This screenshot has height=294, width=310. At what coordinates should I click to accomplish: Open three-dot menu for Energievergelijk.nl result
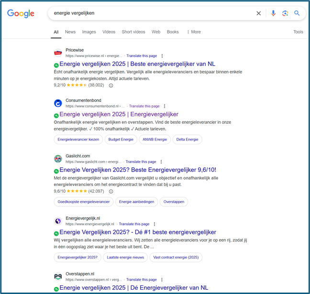[155, 224]
